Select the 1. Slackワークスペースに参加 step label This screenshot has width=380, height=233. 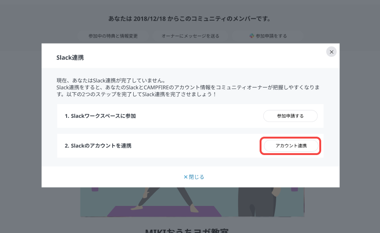[x=100, y=116]
